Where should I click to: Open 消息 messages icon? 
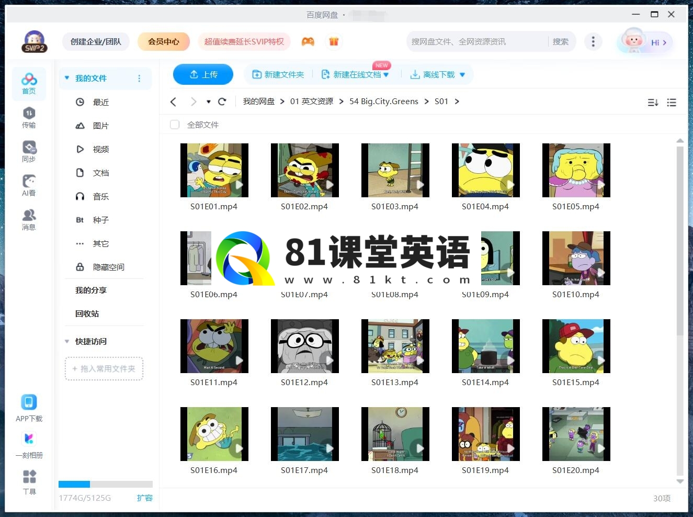(x=29, y=219)
